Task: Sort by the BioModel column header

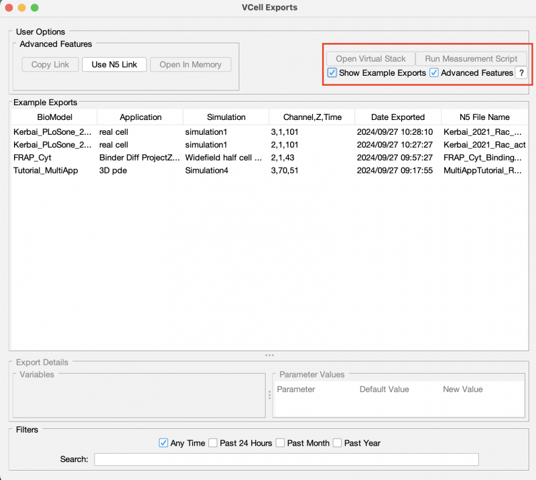Action: coord(54,117)
